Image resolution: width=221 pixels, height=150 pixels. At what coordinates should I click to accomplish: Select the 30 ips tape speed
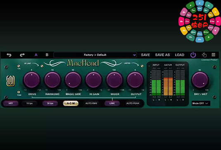pos(50,103)
